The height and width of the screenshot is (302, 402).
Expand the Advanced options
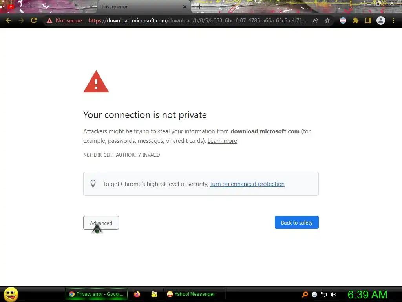tap(101, 223)
